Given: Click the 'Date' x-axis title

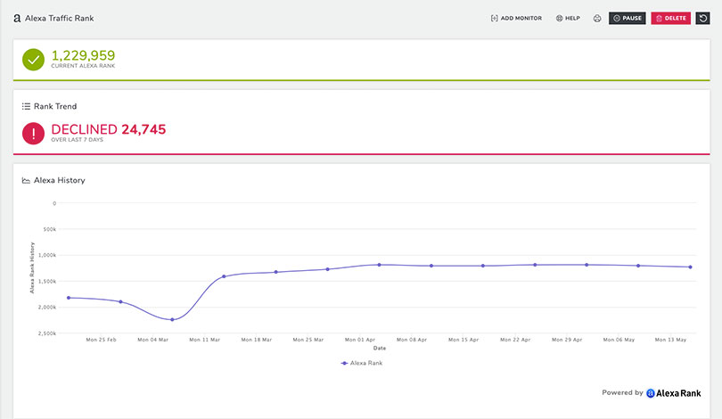Looking at the screenshot, I should pos(380,348).
